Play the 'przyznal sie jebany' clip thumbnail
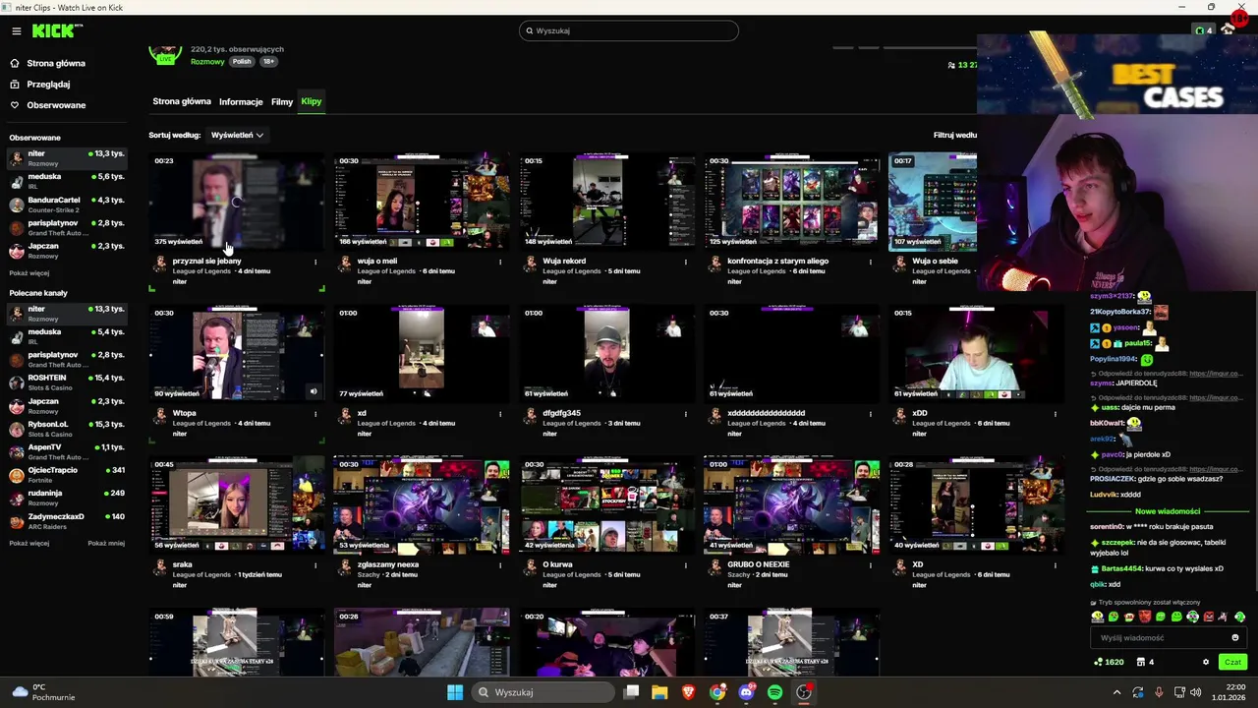The width and height of the screenshot is (1258, 708). [x=237, y=202]
